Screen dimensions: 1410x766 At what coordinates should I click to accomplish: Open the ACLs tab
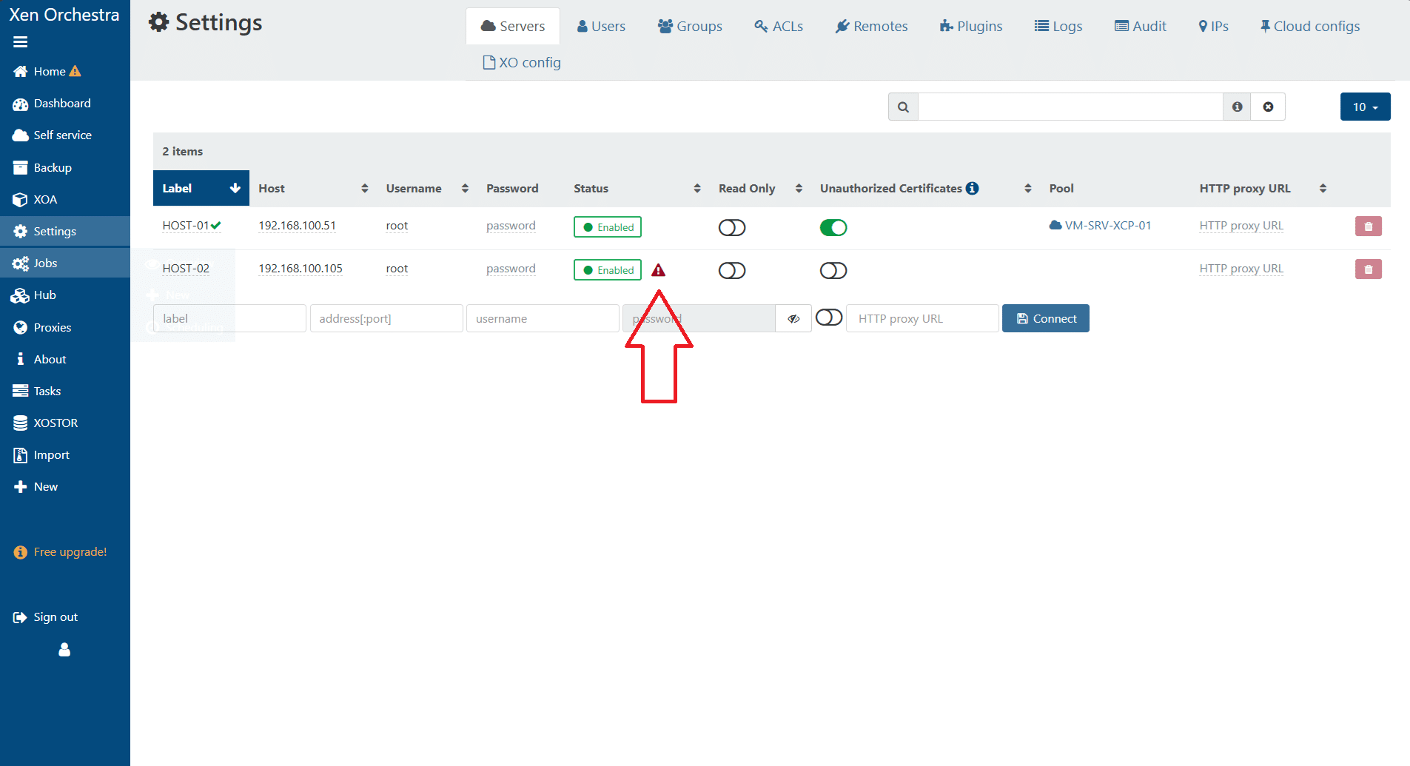tap(779, 26)
